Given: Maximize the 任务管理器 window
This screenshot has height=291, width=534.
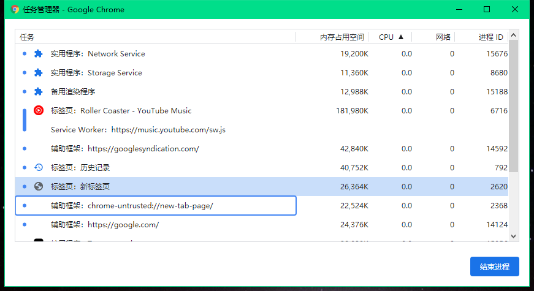Looking at the screenshot, I should [487, 10].
